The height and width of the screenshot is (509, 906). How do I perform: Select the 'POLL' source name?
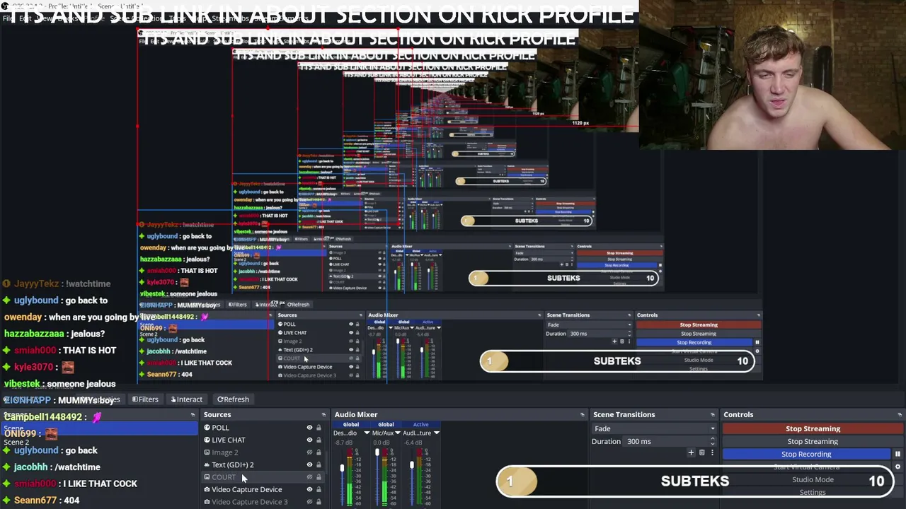220,428
